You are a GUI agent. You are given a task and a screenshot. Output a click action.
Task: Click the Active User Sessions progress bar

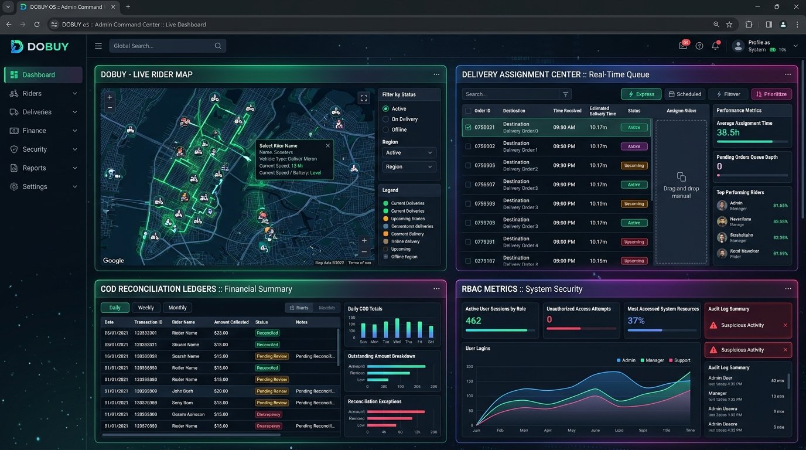point(500,330)
